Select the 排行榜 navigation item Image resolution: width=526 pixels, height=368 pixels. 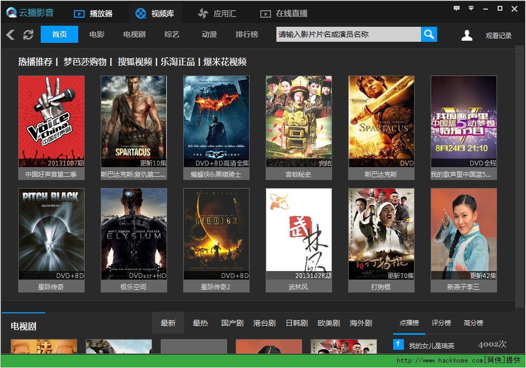[x=247, y=34]
